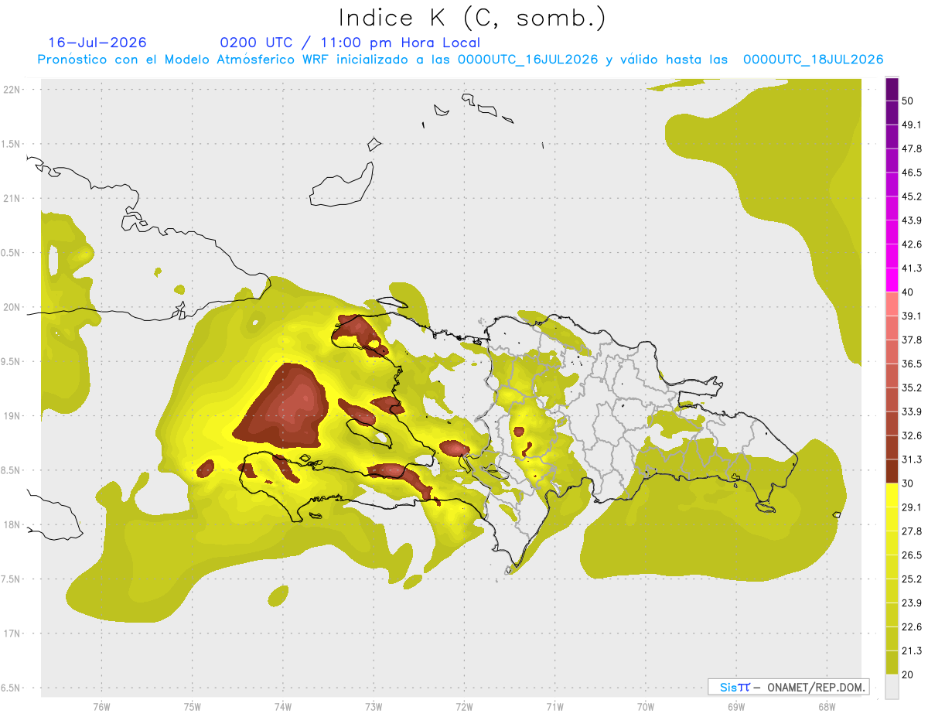The height and width of the screenshot is (717, 928).
Task: Click the valid-until stamp '0000UTC_18JUL2026'
Action: pyautogui.click(x=813, y=60)
